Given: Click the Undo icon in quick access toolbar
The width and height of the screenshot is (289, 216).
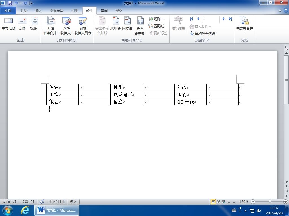Looking at the screenshot, I should coord(16,3).
